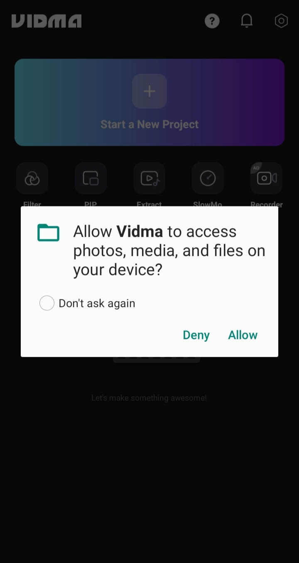The width and height of the screenshot is (299, 563).
Task: Enable the Don't ask again radio button
Action: tap(47, 303)
